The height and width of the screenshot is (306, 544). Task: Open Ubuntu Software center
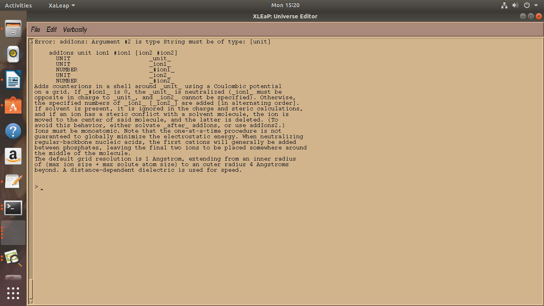[13, 105]
